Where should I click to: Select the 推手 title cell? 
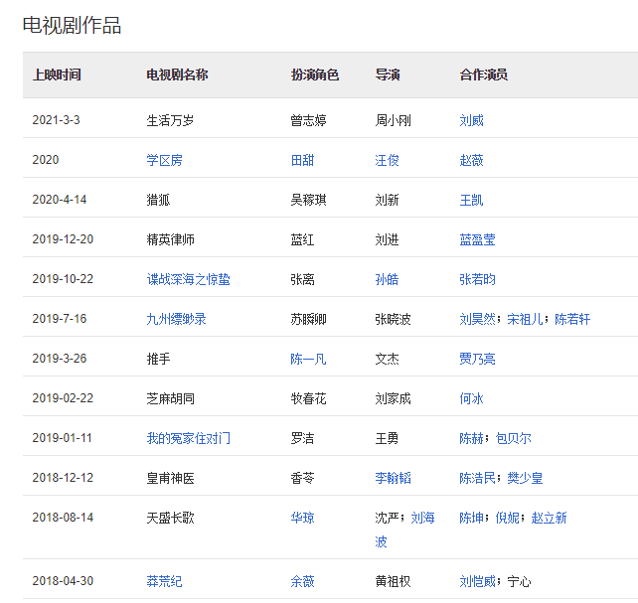click(x=158, y=359)
